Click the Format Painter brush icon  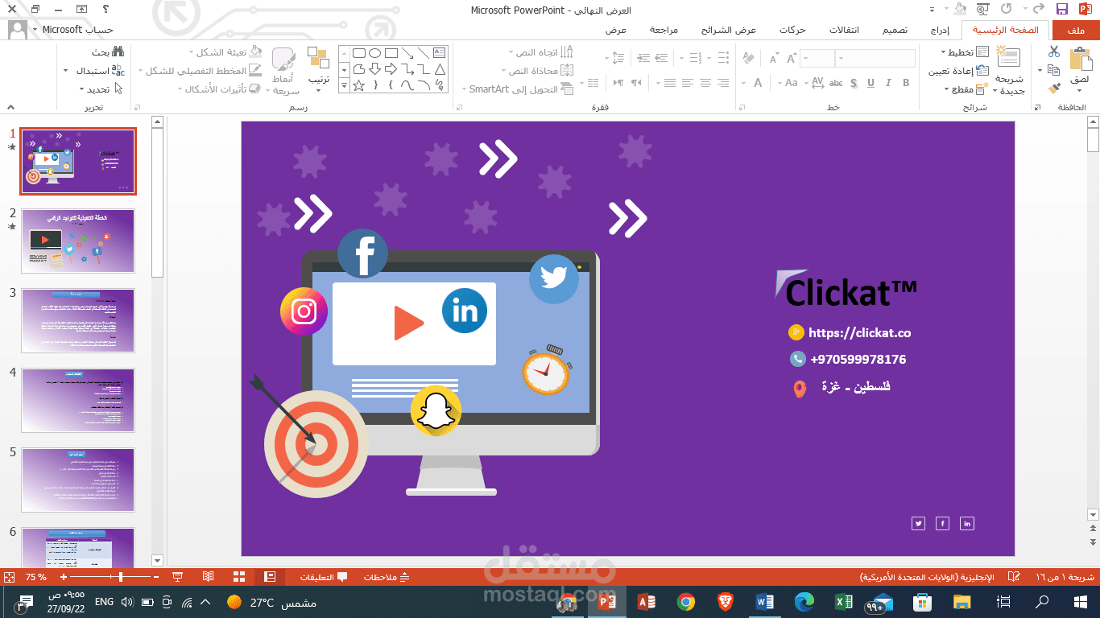1054,88
